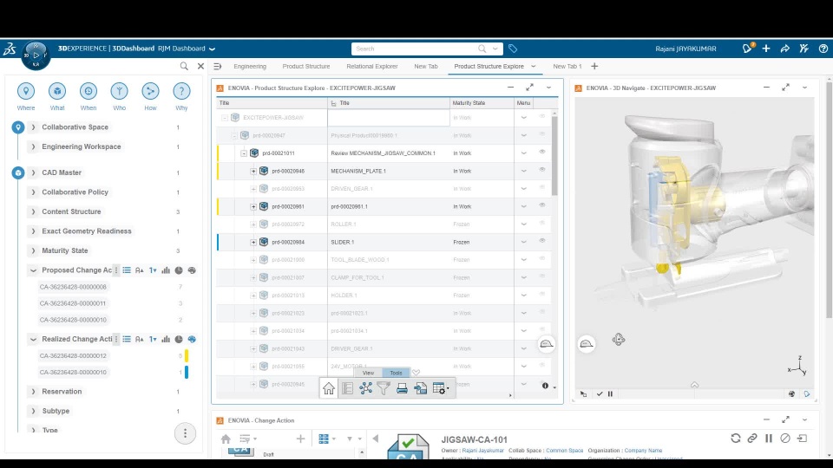Switch to the New Tab tab
Screen dimensions: 833x468
pyautogui.click(x=425, y=67)
